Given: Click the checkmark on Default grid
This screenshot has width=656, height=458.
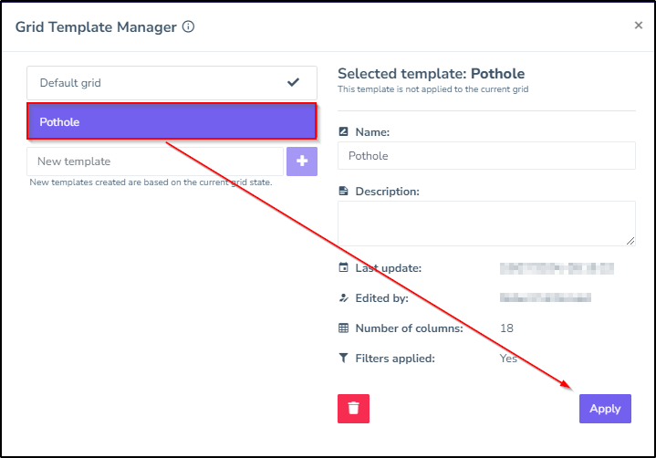Looking at the screenshot, I should tap(293, 82).
